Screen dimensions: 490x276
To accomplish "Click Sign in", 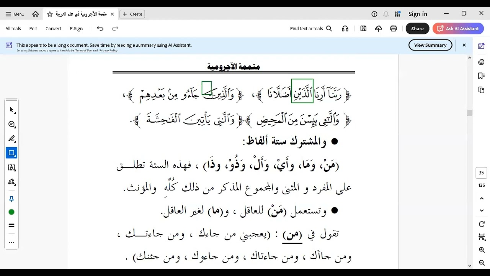I will click(x=418, y=14).
